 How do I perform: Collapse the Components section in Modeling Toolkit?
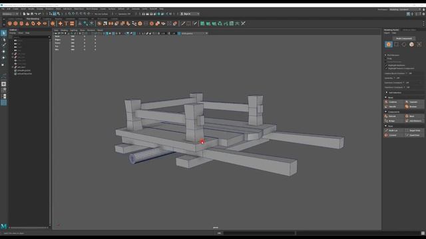click(x=386, y=112)
